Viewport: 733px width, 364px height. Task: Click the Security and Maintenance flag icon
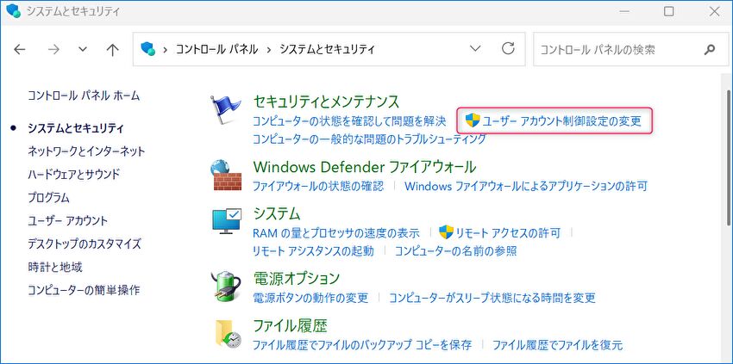(226, 110)
